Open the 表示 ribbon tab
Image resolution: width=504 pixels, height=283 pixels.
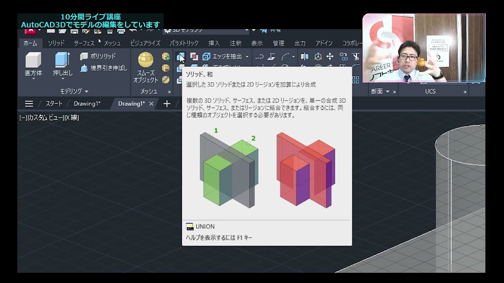[257, 43]
